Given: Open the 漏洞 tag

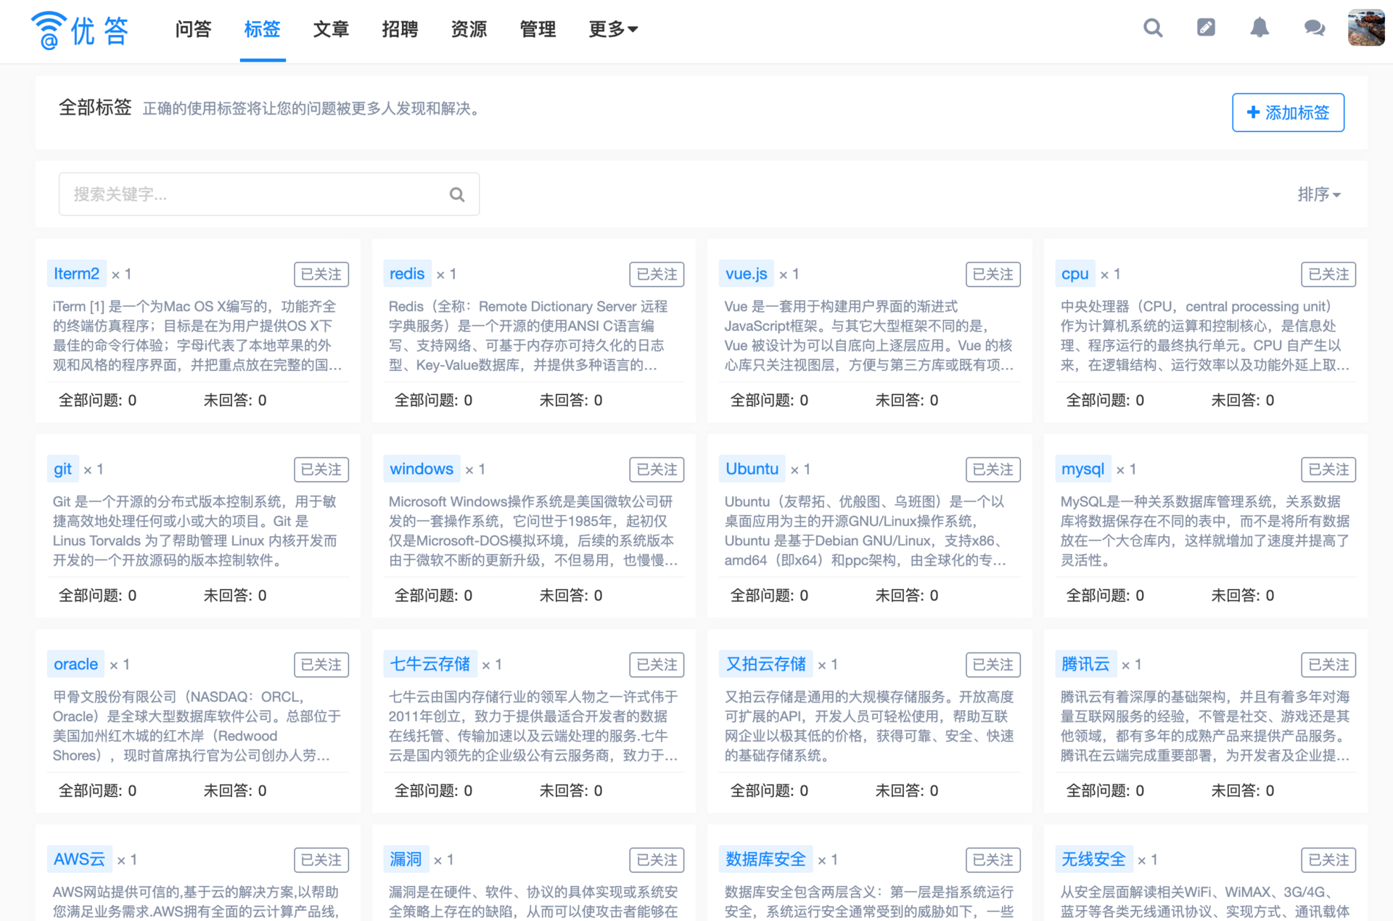Looking at the screenshot, I should [x=406, y=859].
